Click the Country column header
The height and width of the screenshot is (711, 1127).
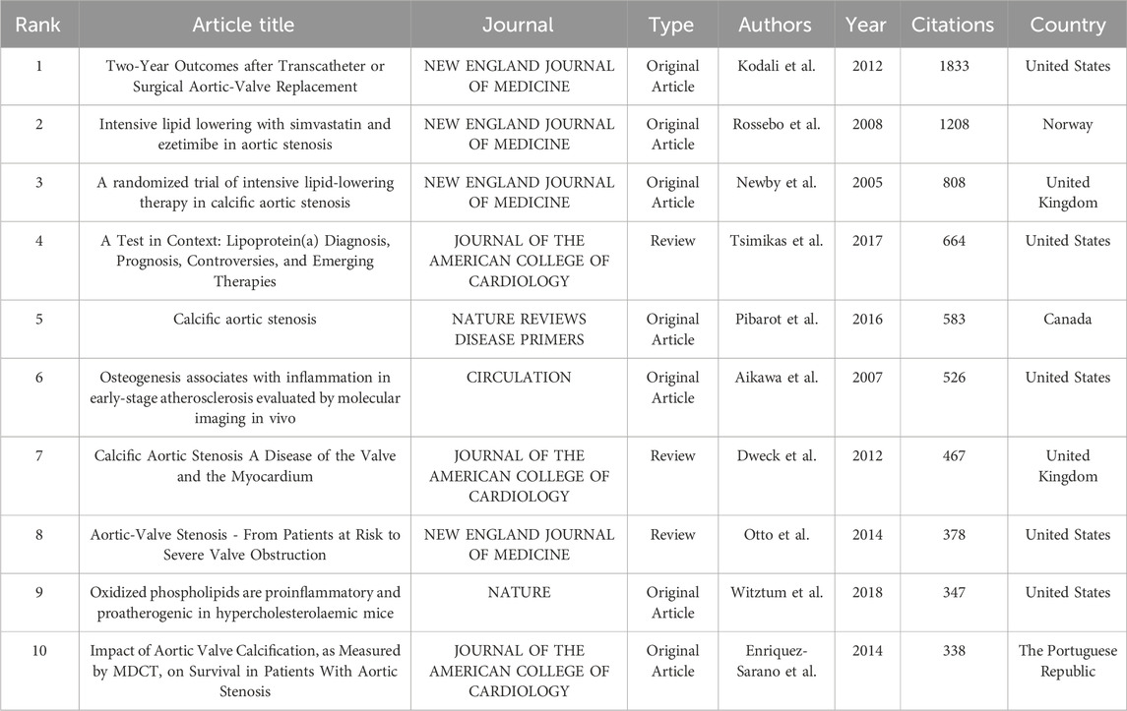click(1068, 26)
